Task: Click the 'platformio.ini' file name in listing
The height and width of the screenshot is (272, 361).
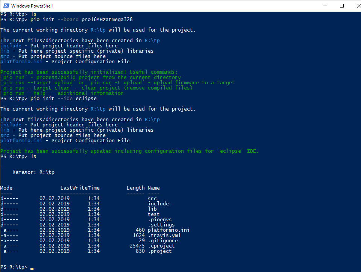Action: (168, 230)
